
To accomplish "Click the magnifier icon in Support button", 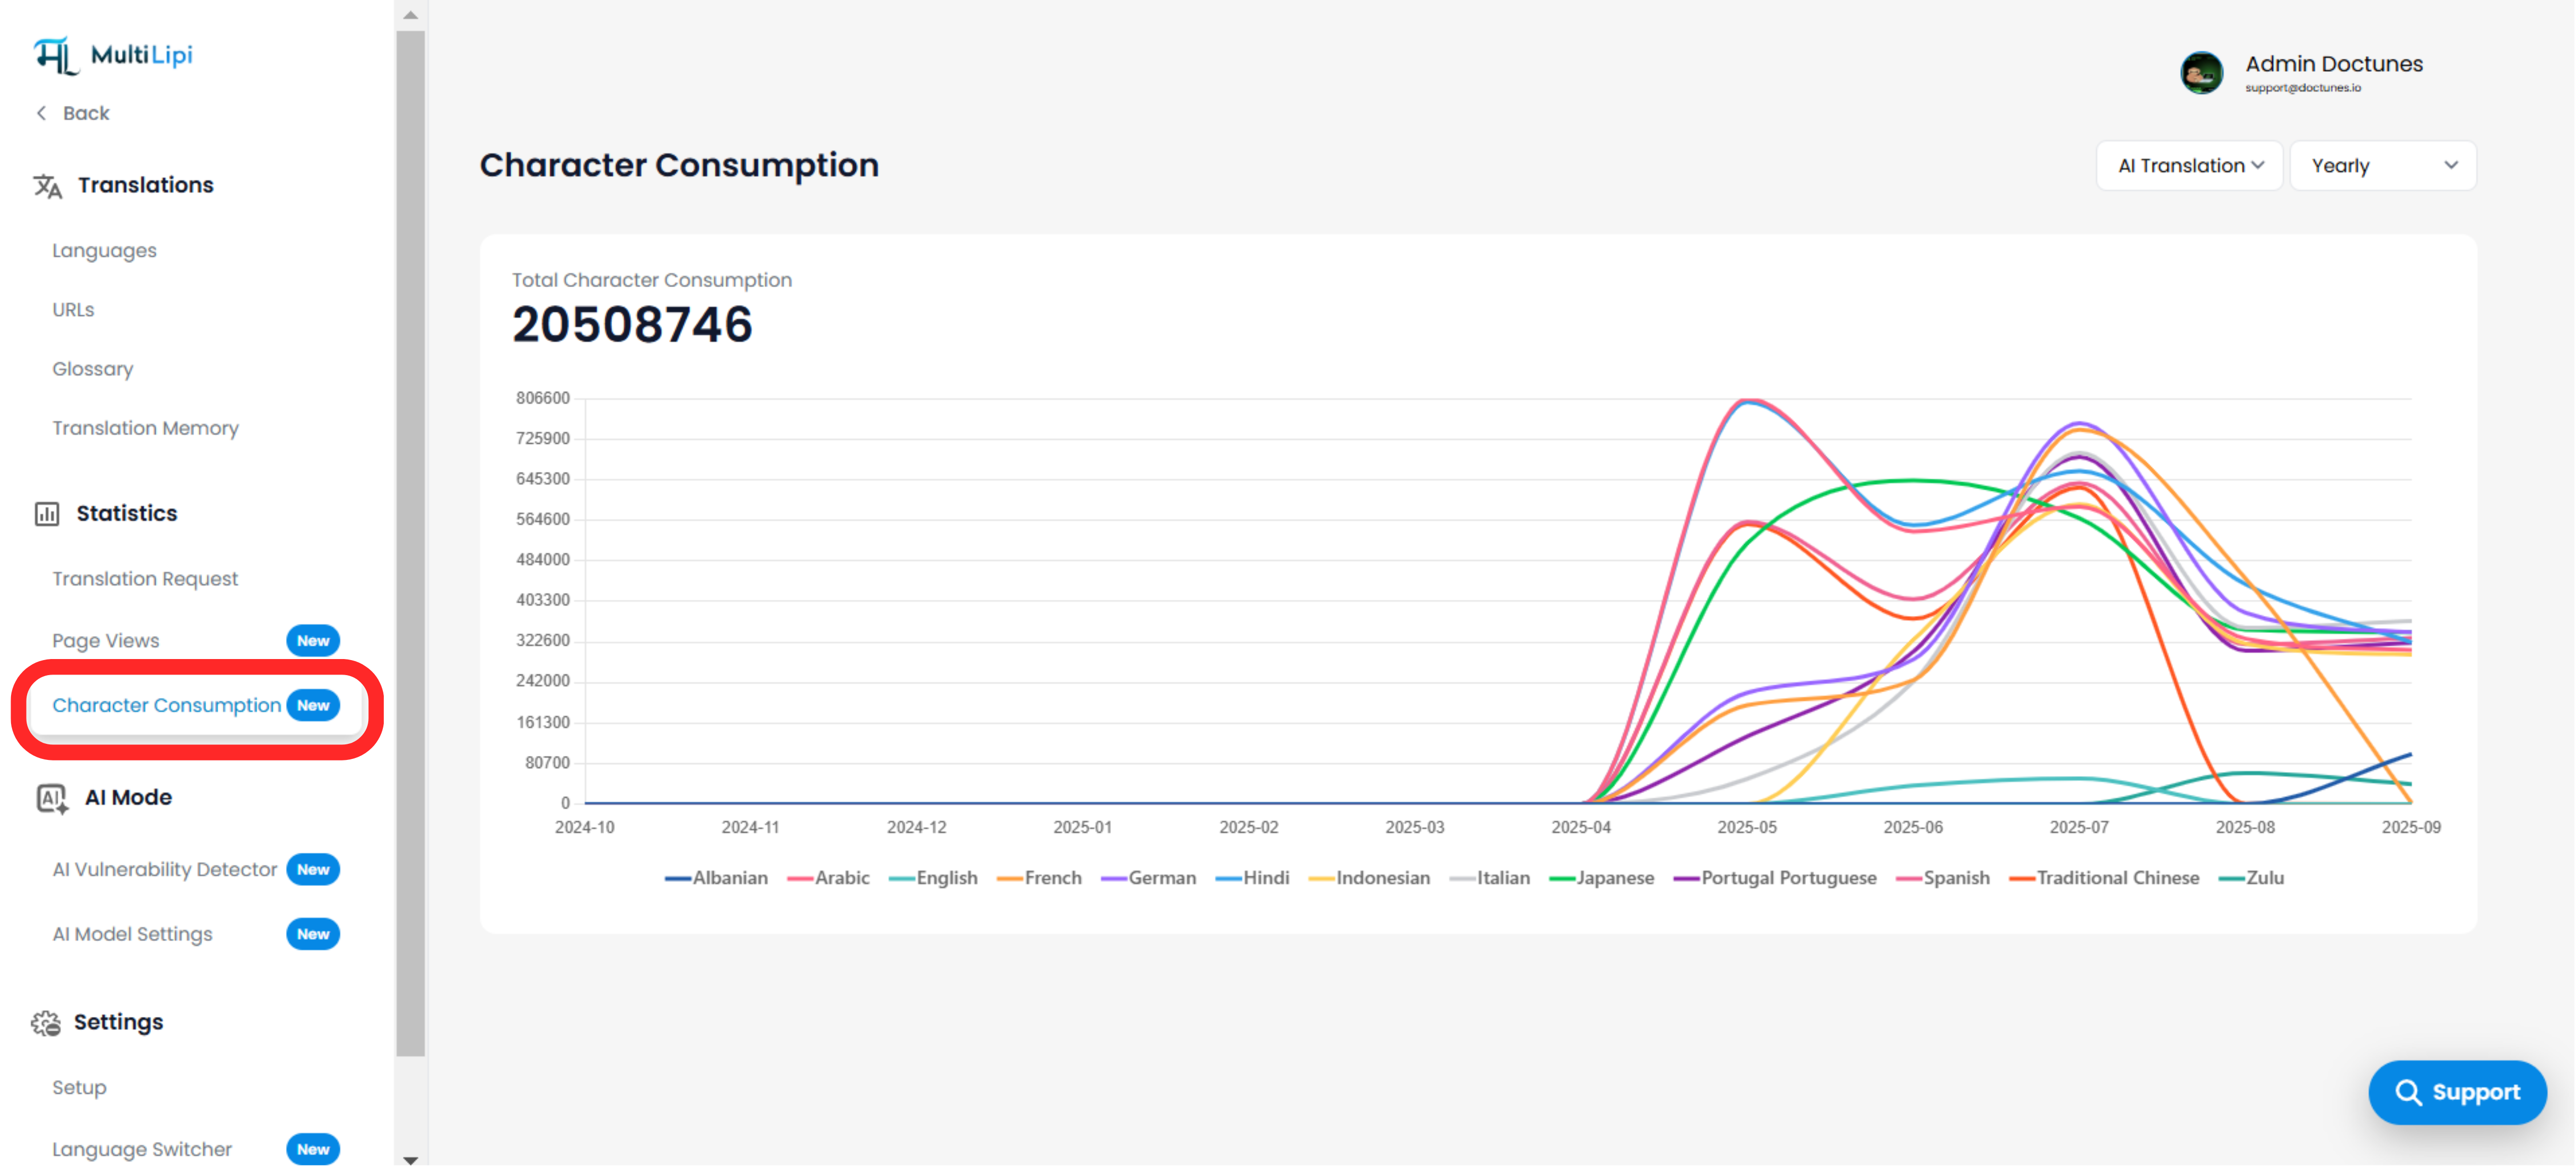I will coord(2408,1093).
